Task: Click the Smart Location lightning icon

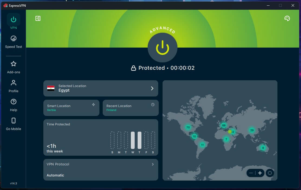Action: click(x=93, y=105)
